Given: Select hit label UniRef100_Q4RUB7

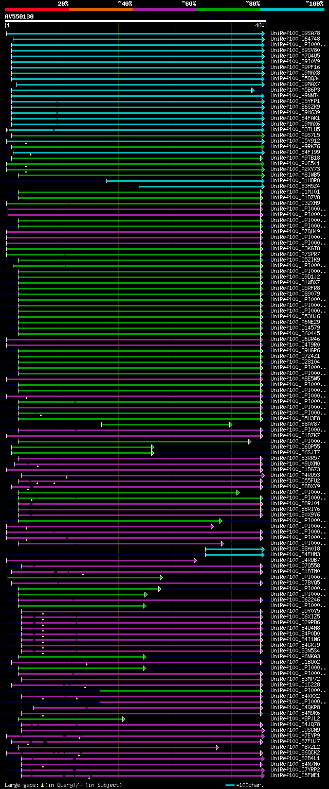Looking at the screenshot, I should point(295,560).
